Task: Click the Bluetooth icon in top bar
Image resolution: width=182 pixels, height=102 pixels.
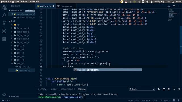Action: [130, 2]
